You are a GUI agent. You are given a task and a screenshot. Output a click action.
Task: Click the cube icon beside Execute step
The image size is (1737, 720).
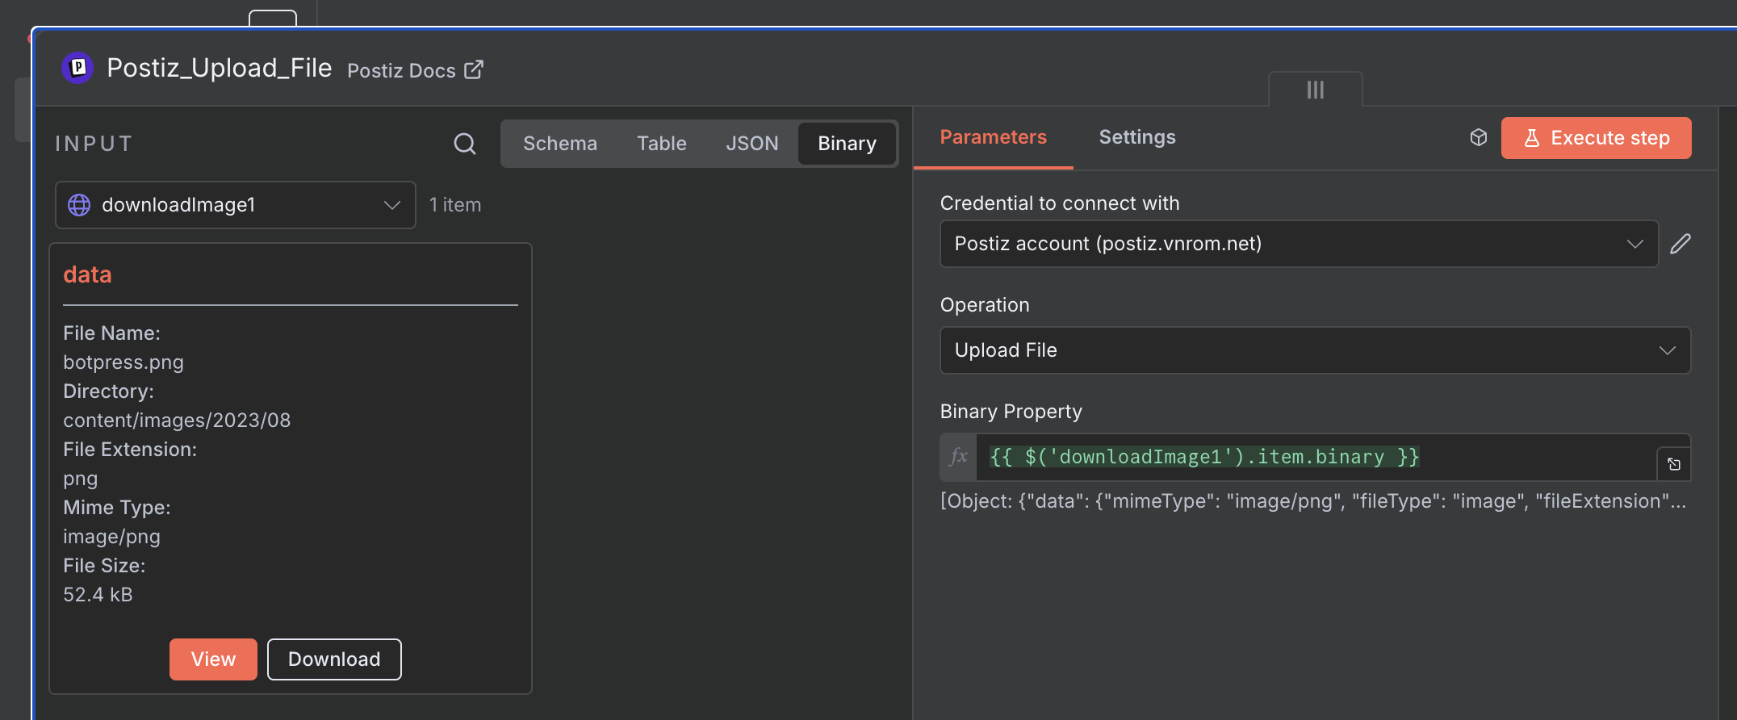(x=1478, y=137)
